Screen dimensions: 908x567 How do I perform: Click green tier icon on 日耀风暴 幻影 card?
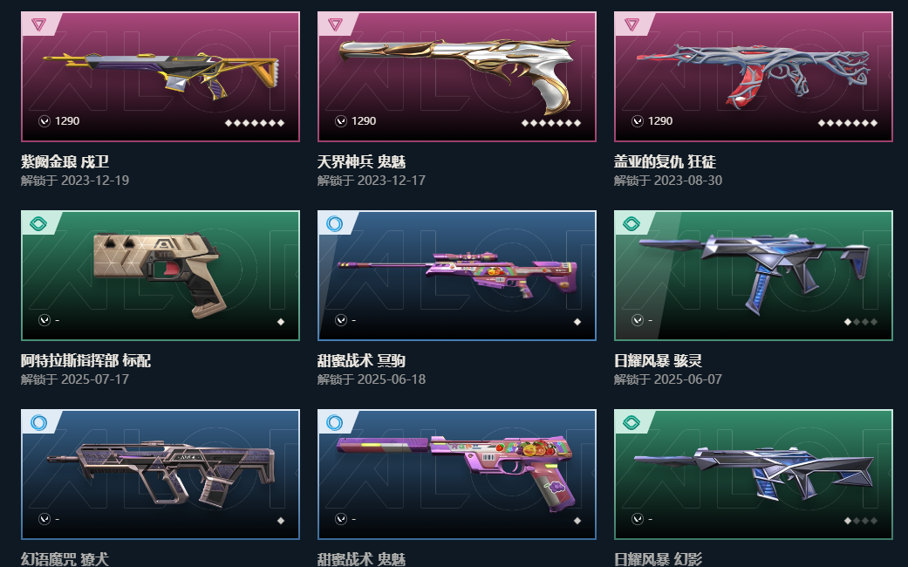pyautogui.click(x=632, y=423)
